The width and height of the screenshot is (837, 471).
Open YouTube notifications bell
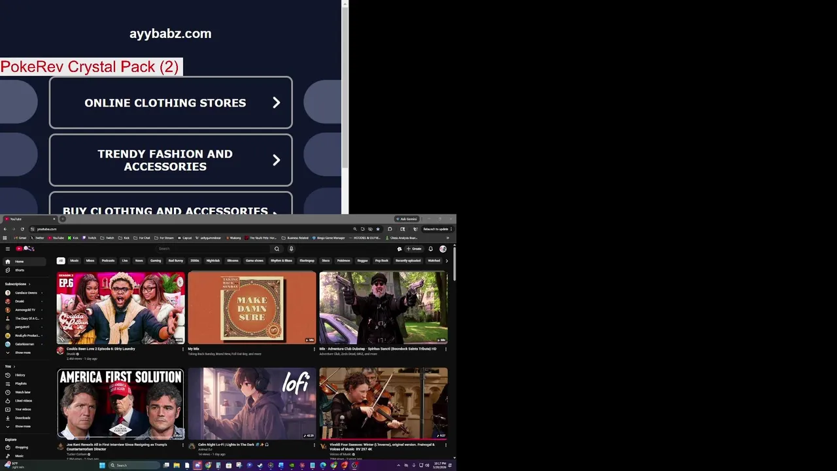430,249
